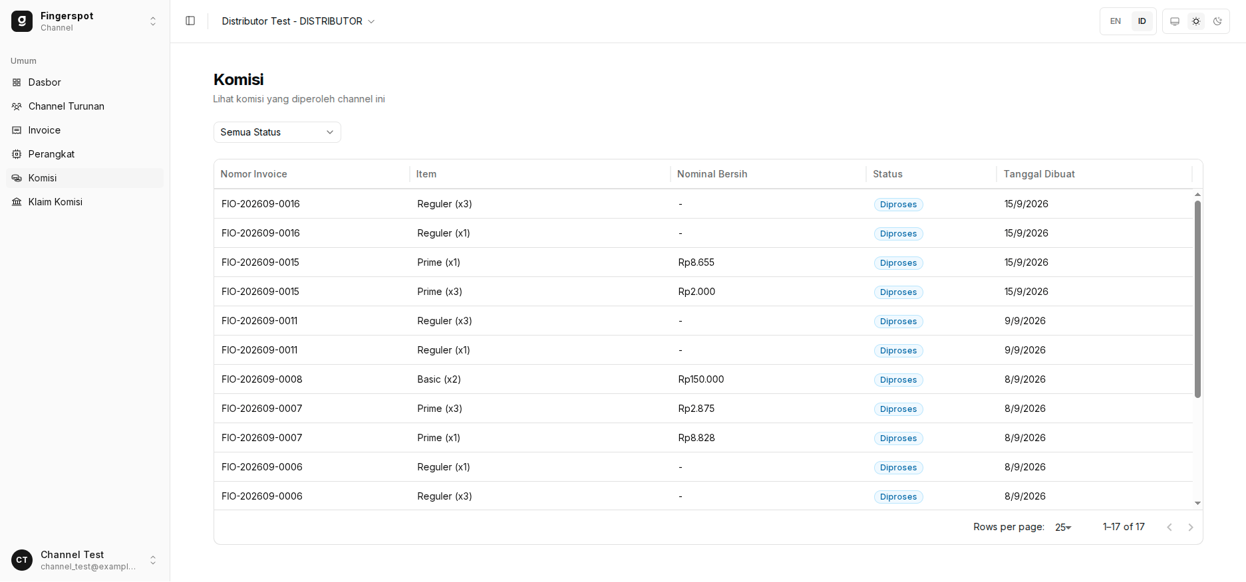
Task: Go to next page arrow
Action: click(x=1191, y=527)
